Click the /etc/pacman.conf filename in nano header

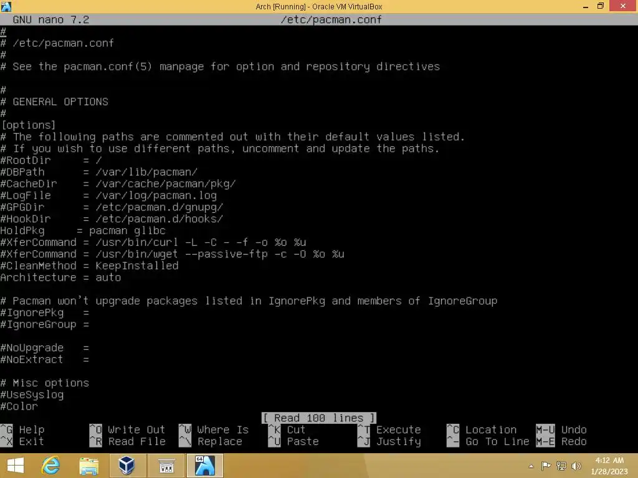pyautogui.click(x=331, y=19)
